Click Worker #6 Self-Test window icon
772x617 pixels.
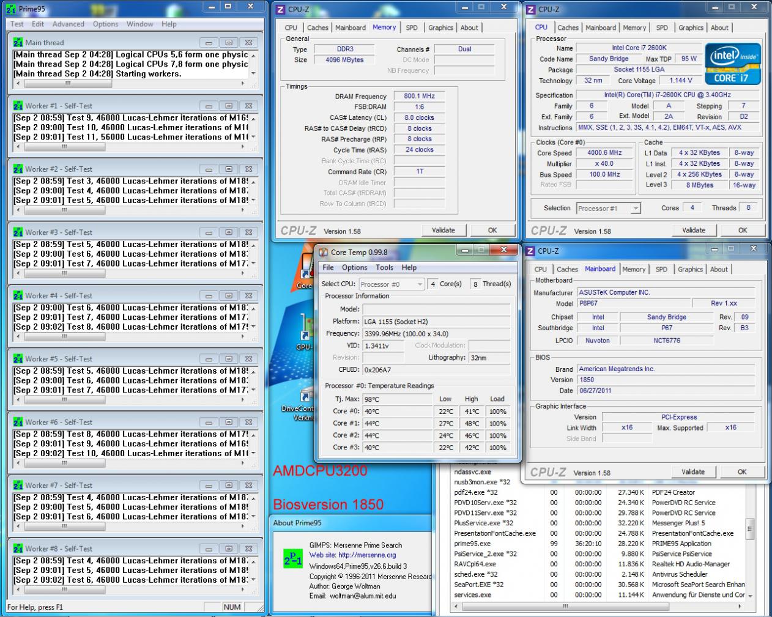coord(18,423)
